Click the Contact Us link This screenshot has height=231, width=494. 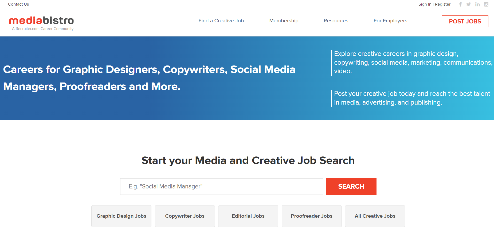(x=18, y=4)
